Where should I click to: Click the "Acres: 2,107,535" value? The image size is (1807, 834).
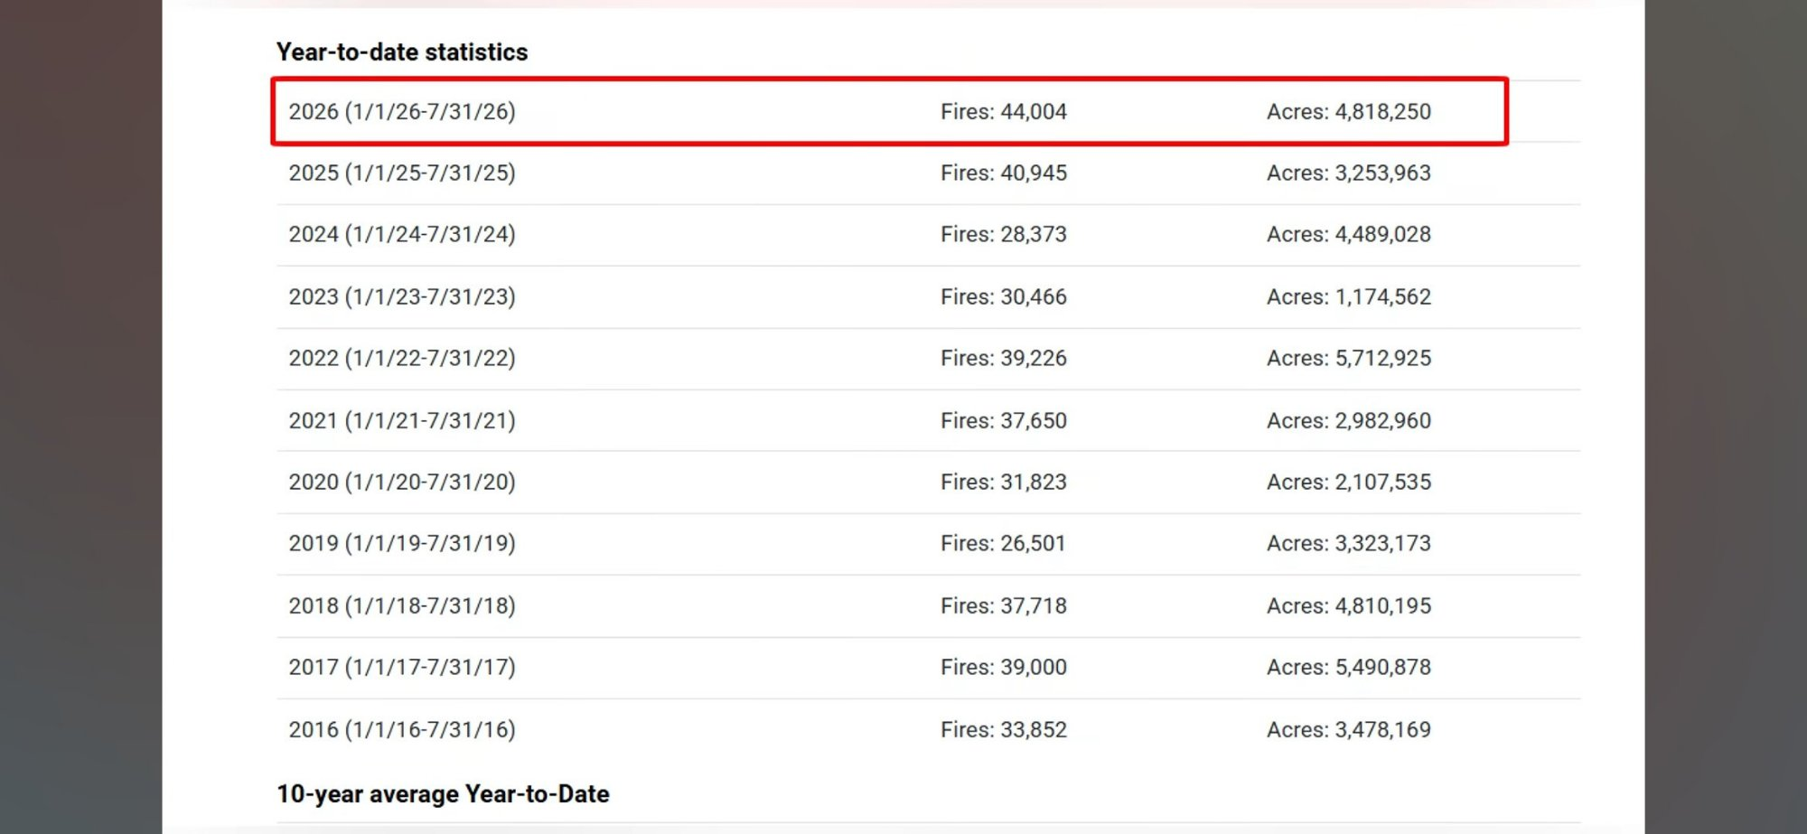click(x=1349, y=482)
